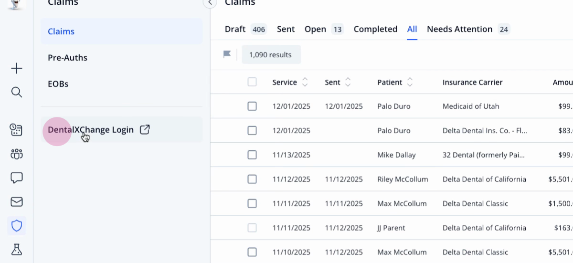
Task: Switch to the Completed tab
Action: pos(375,29)
